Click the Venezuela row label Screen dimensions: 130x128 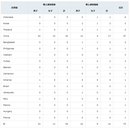8,93
